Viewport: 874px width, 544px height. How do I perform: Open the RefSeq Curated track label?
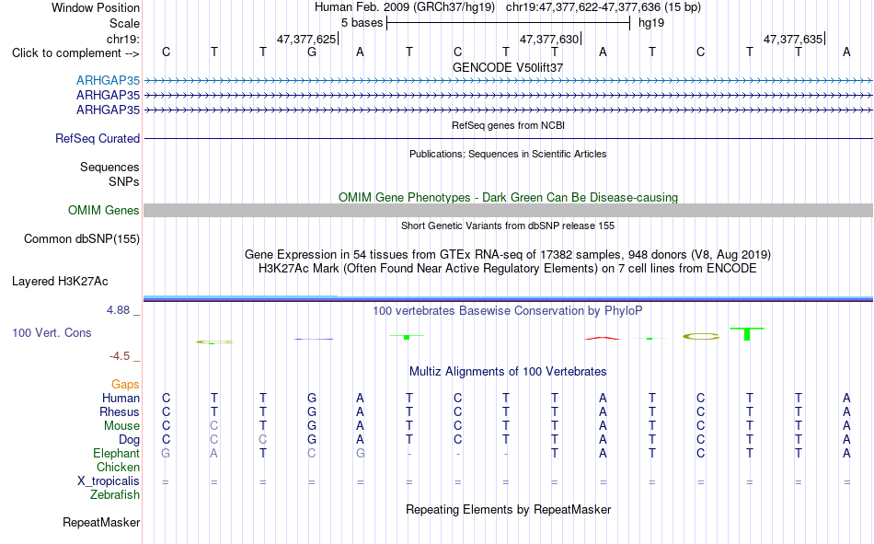pos(98,138)
